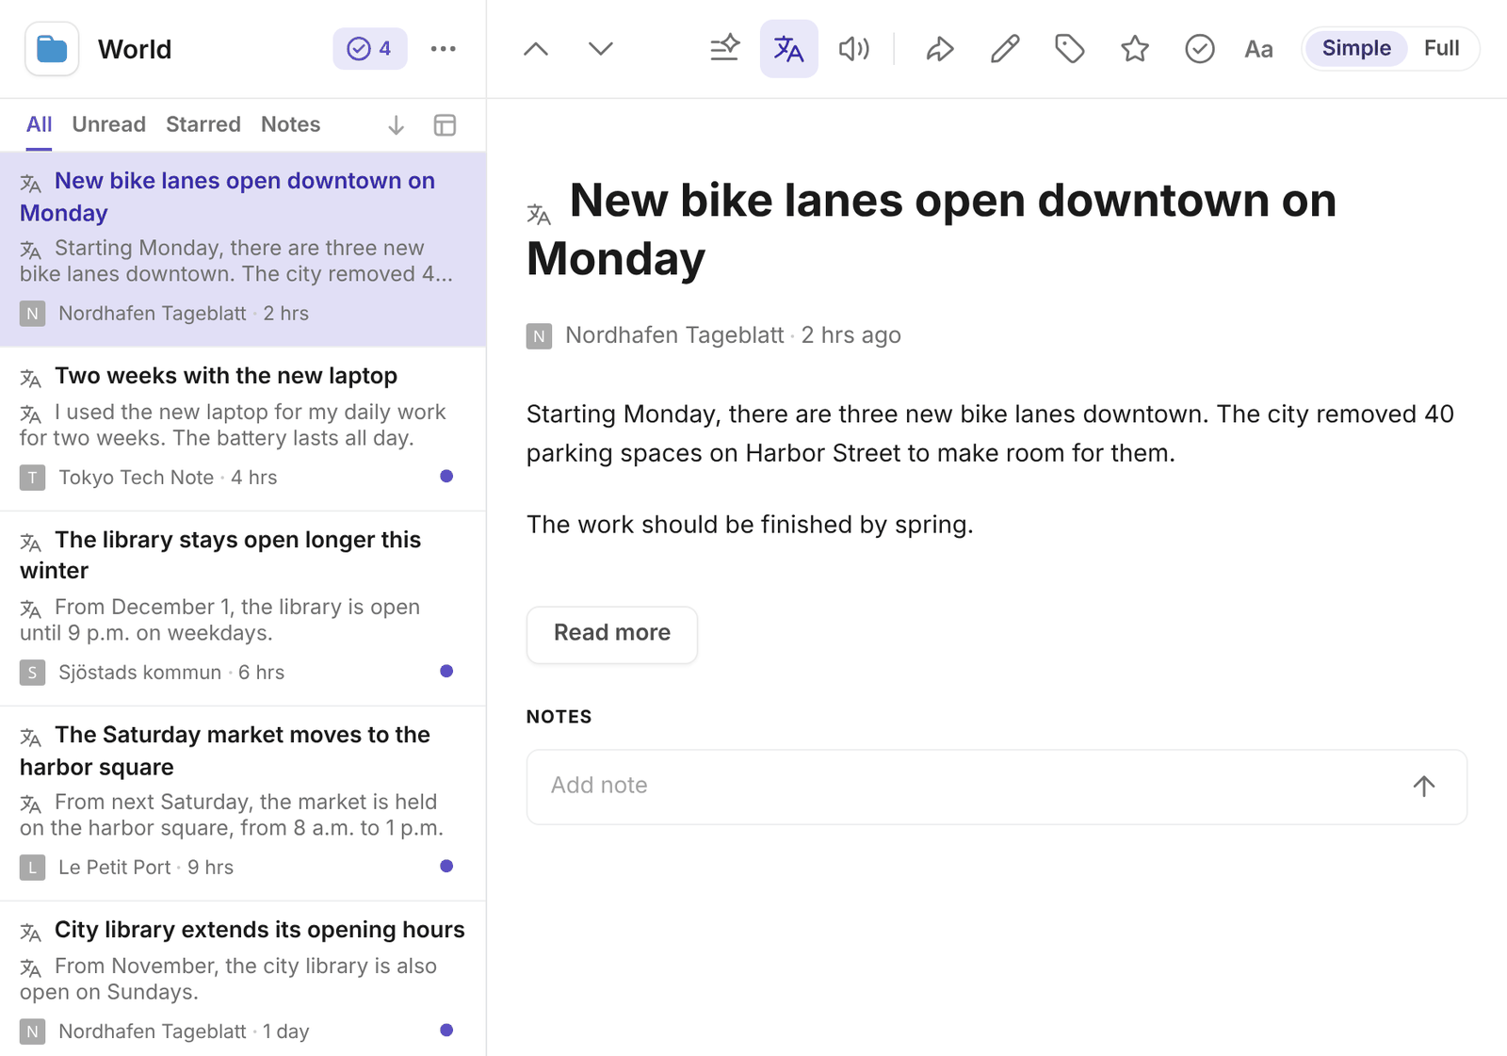Click the Le Petit Port source label
Viewport: 1507px width, 1056px height.
pyautogui.click(x=115, y=868)
